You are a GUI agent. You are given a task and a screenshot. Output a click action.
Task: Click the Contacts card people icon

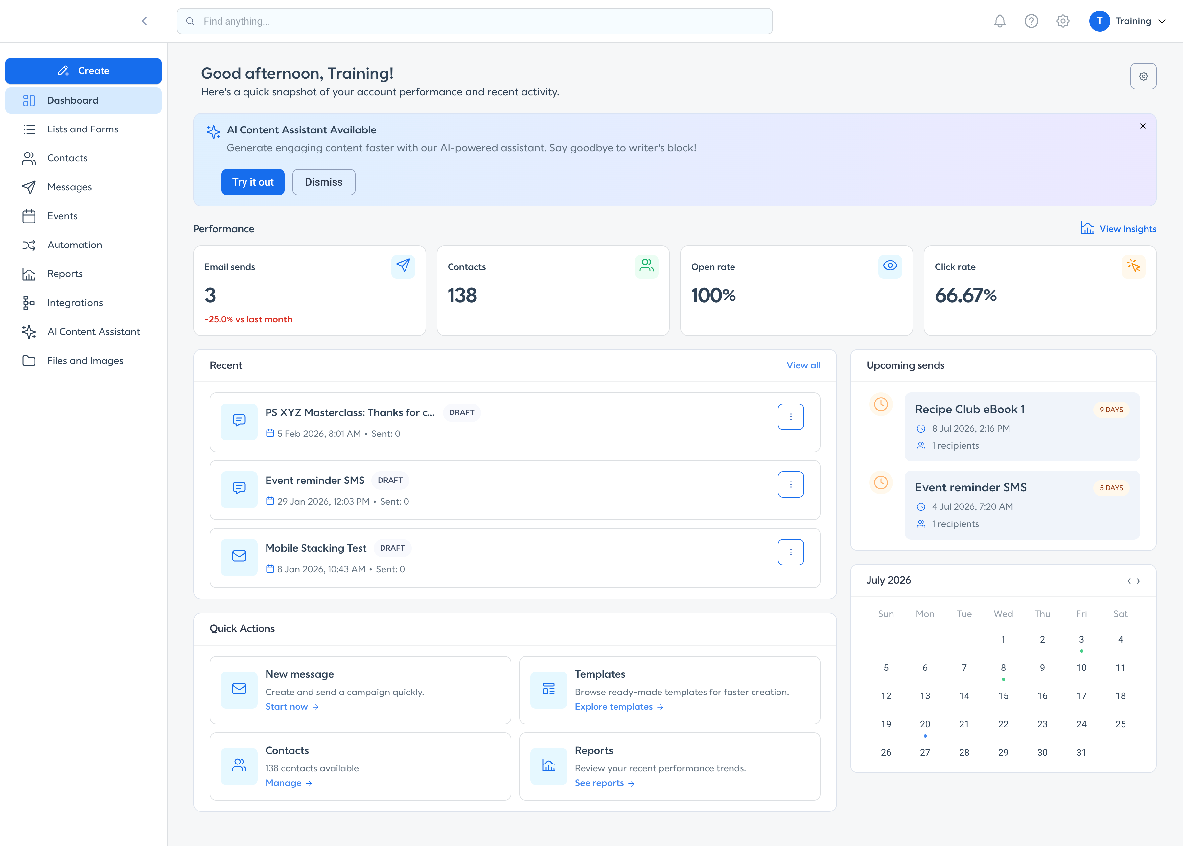(x=646, y=266)
